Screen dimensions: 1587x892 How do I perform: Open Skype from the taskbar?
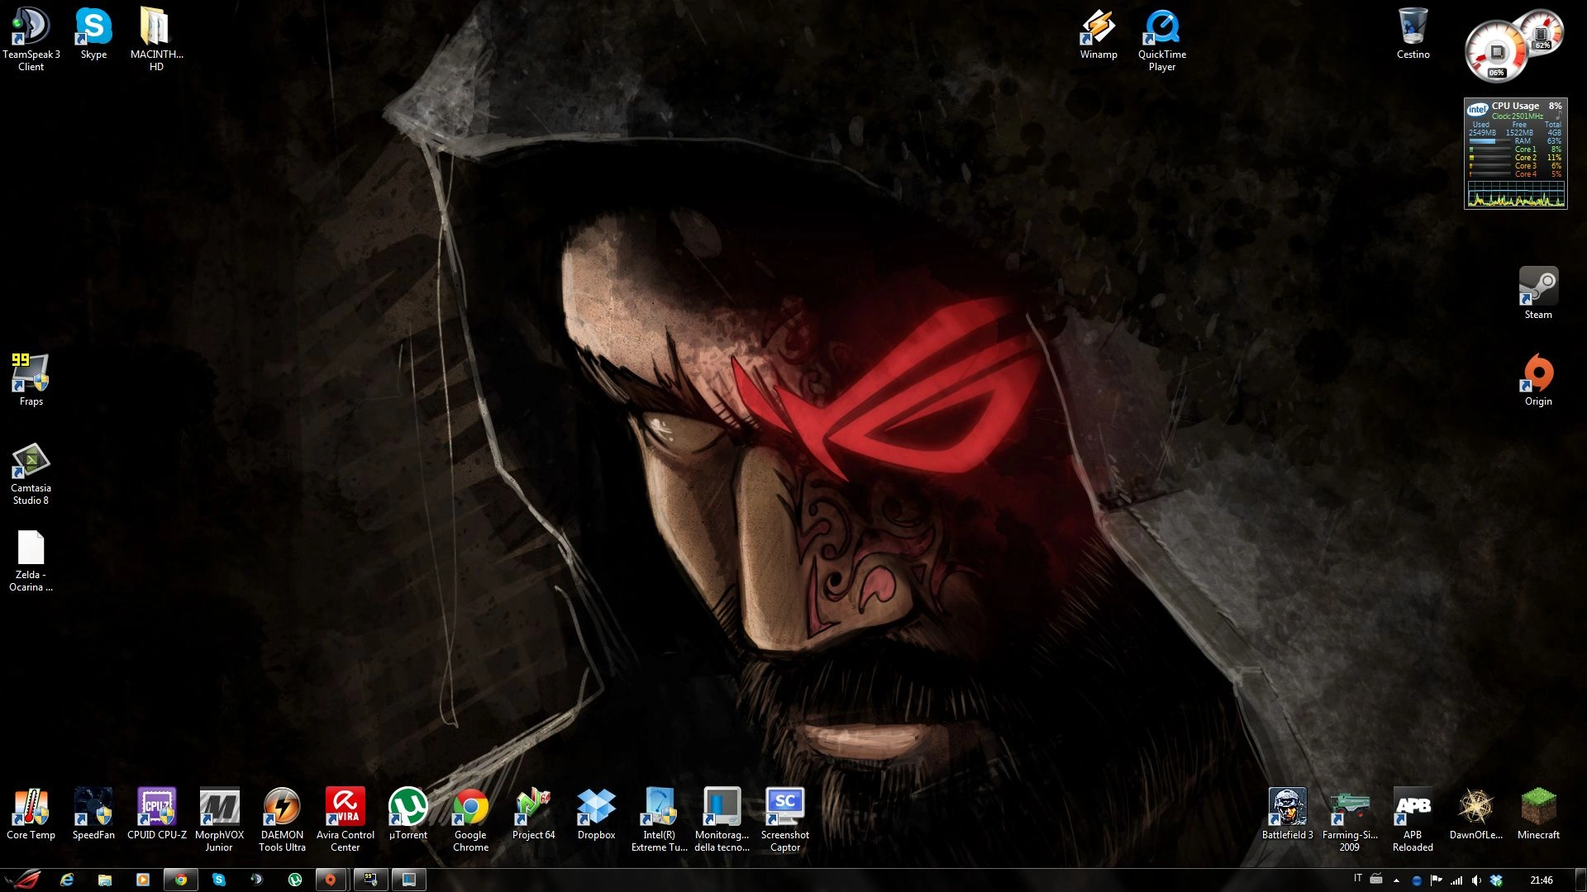(x=219, y=880)
